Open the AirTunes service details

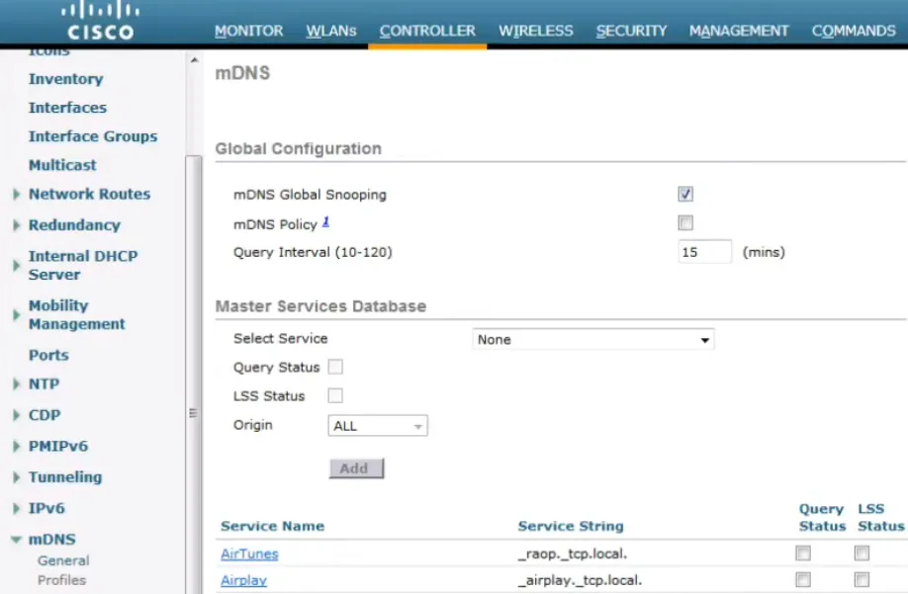(x=248, y=553)
